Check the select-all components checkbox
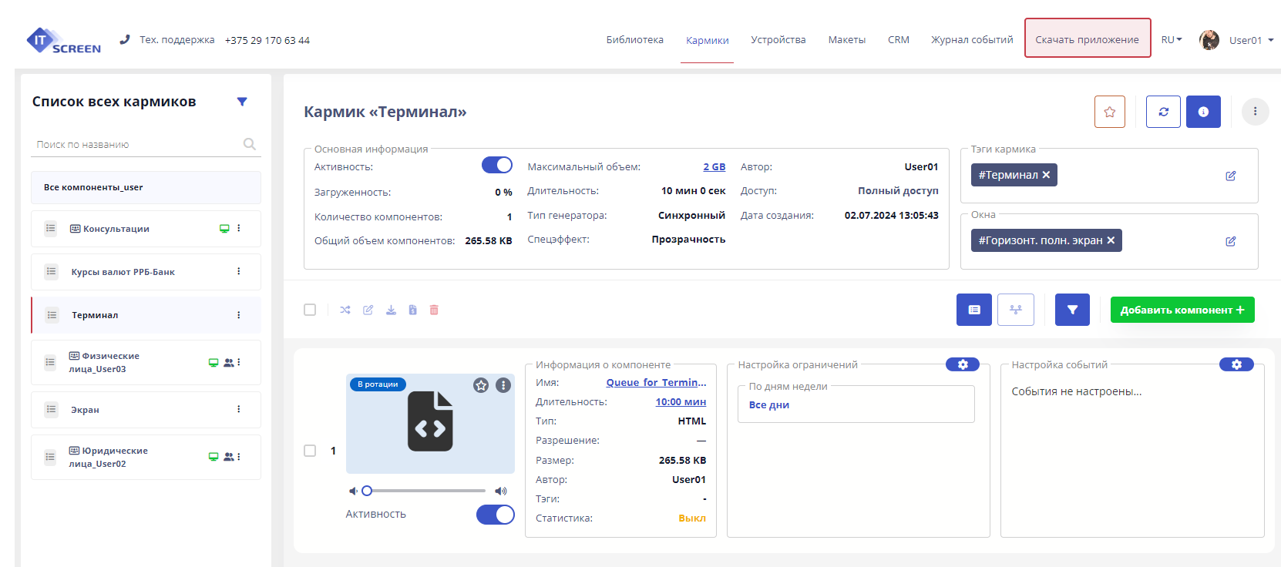 (x=310, y=310)
